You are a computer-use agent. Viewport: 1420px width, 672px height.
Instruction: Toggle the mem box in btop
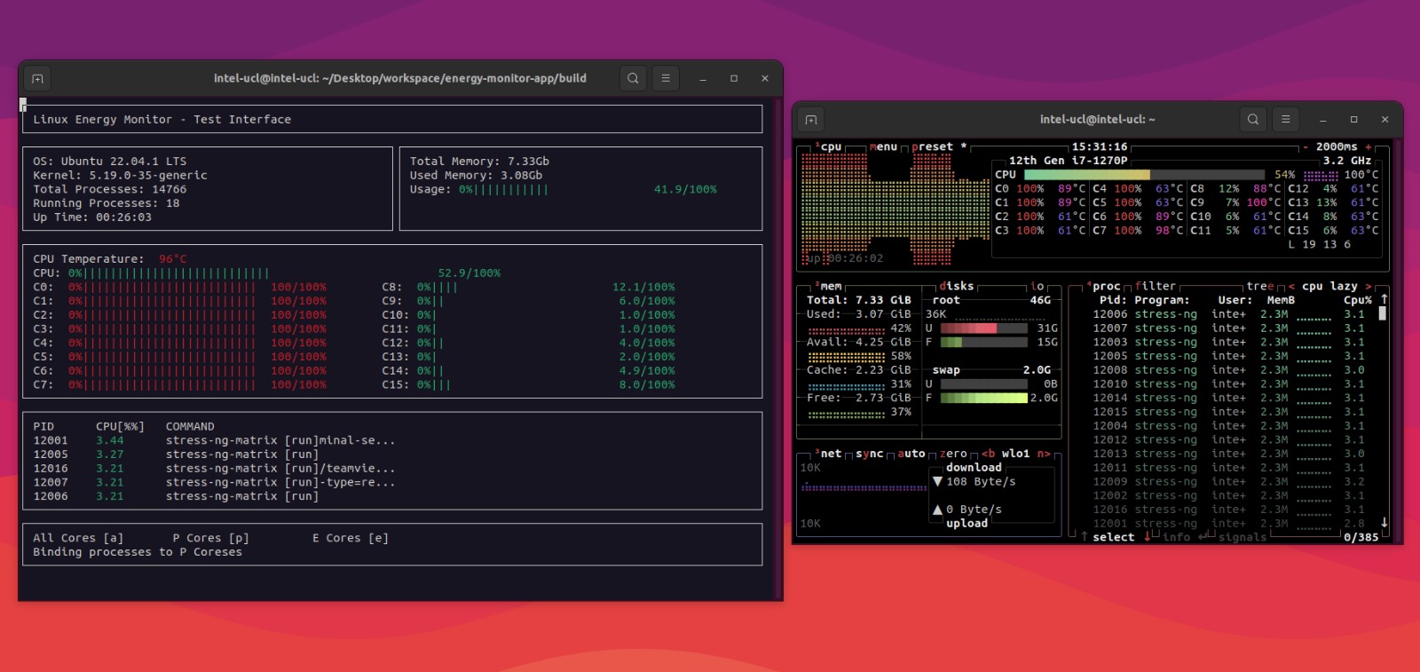click(829, 287)
